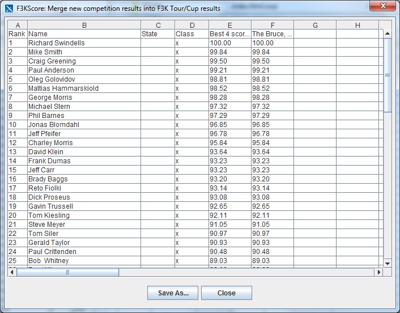Click Bob Whitney's name cell

(x=84, y=261)
